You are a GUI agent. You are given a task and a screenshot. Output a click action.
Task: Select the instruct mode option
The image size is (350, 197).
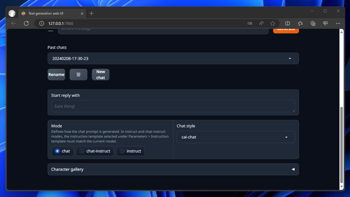tap(130, 151)
